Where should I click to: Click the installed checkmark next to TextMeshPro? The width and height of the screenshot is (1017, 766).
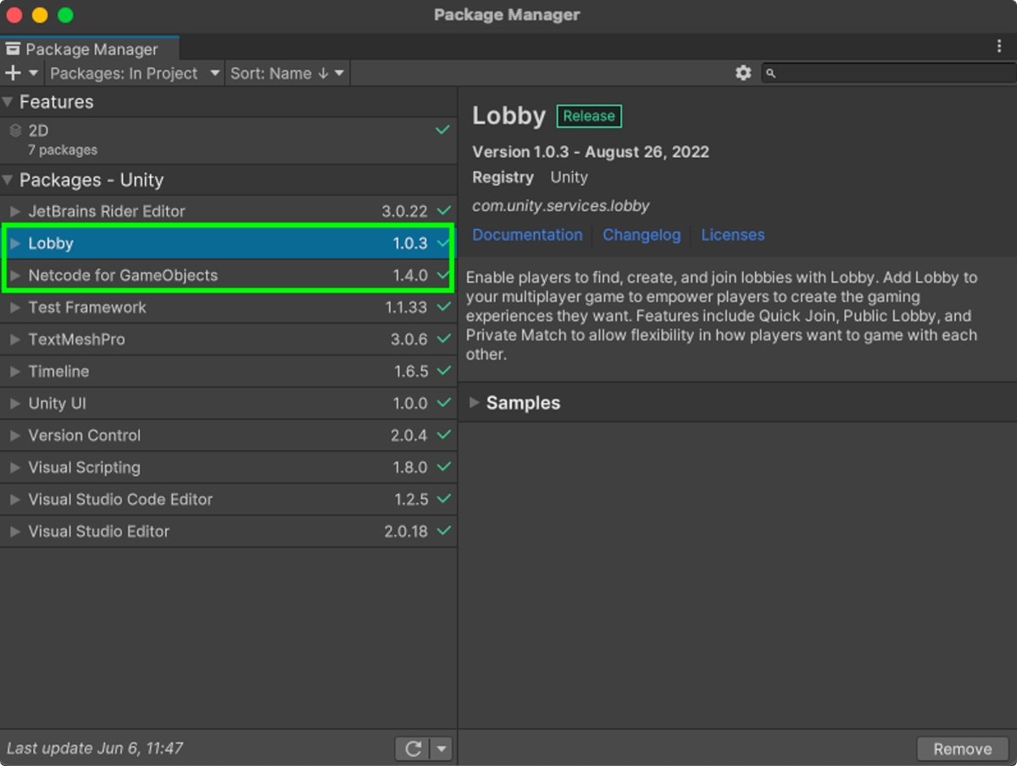(x=443, y=338)
